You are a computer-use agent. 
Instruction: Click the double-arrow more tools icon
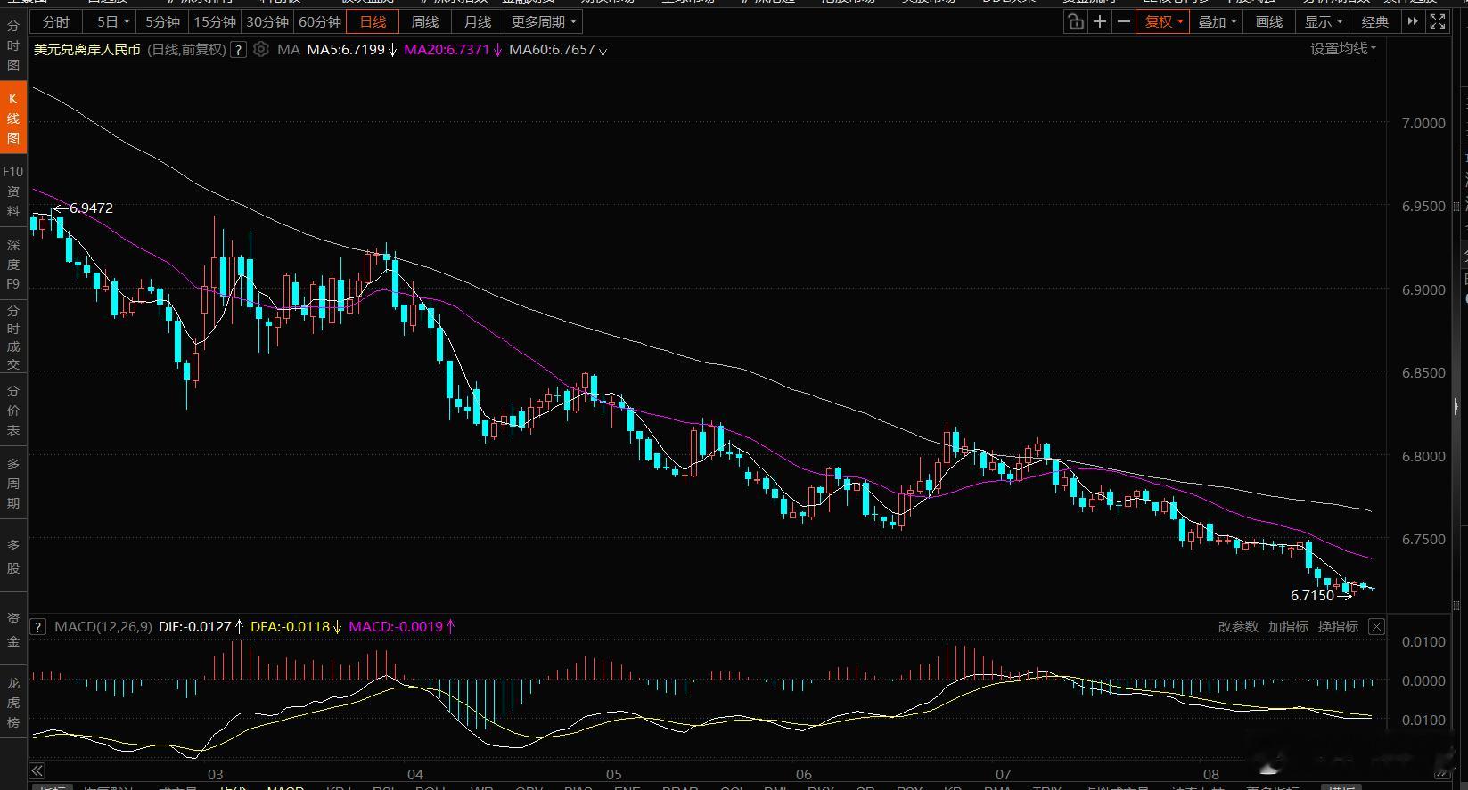pos(1413,21)
